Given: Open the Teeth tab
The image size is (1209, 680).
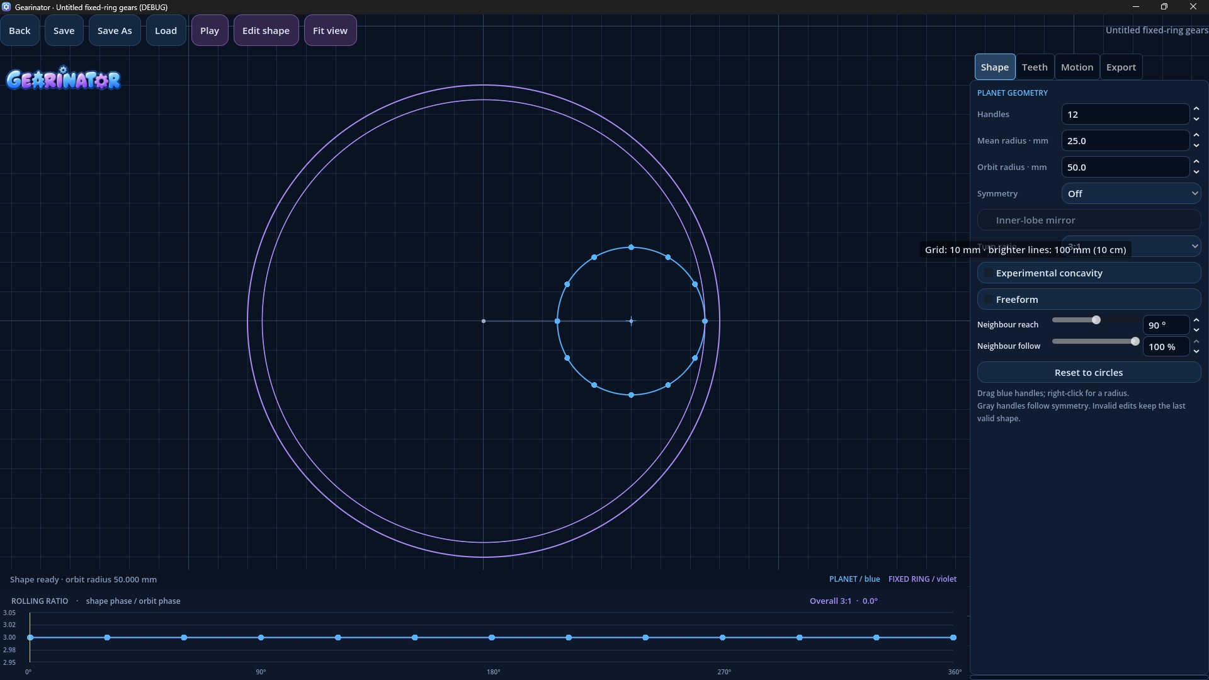Looking at the screenshot, I should click(1034, 67).
